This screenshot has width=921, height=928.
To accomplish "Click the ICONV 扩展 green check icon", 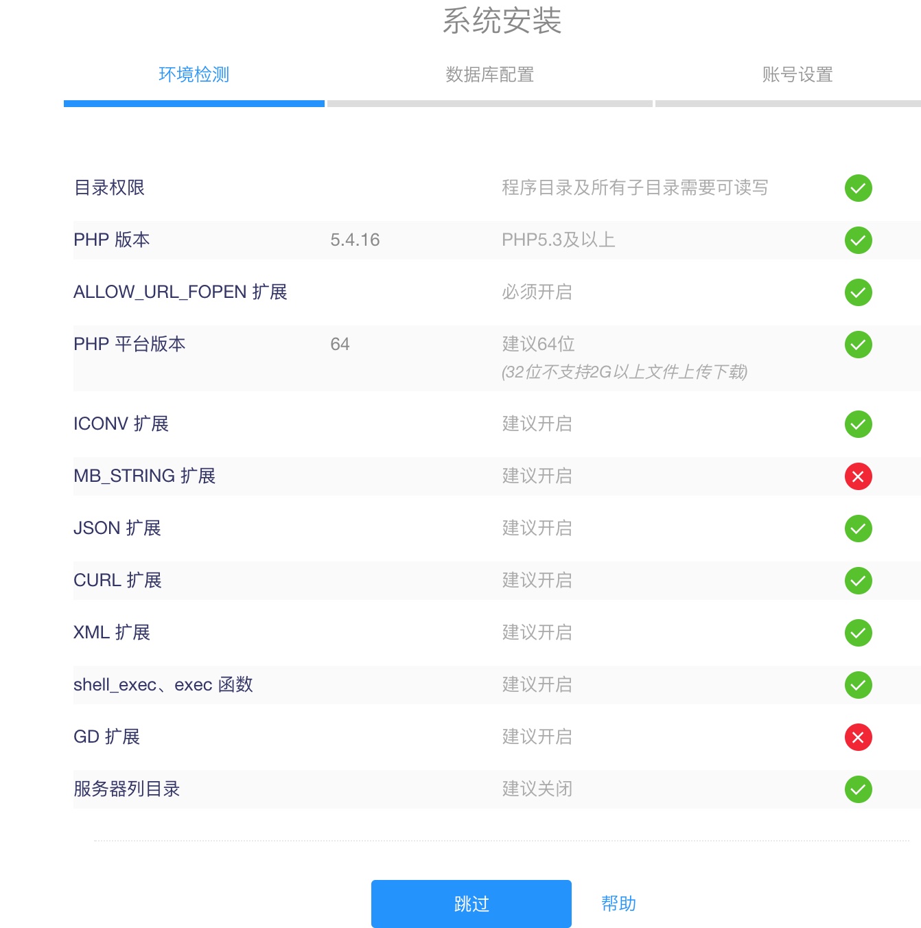I will point(858,424).
